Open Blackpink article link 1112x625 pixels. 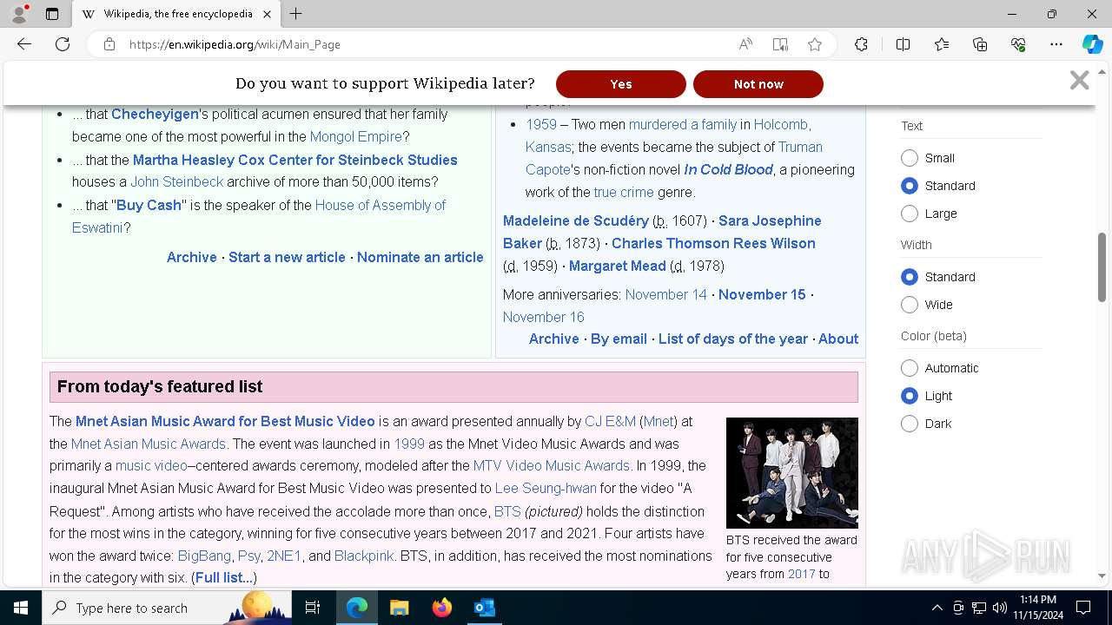364,556
